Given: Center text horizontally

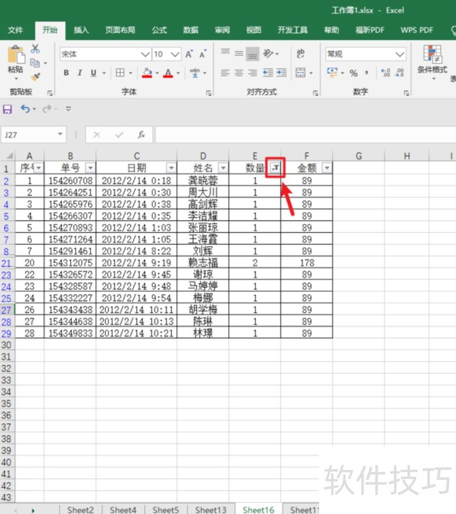Looking at the screenshot, I should [x=239, y=73].
